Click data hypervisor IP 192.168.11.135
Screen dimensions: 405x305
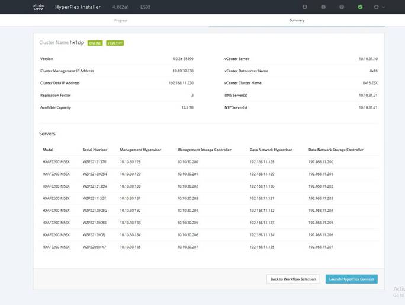click(x=262, y=247)
